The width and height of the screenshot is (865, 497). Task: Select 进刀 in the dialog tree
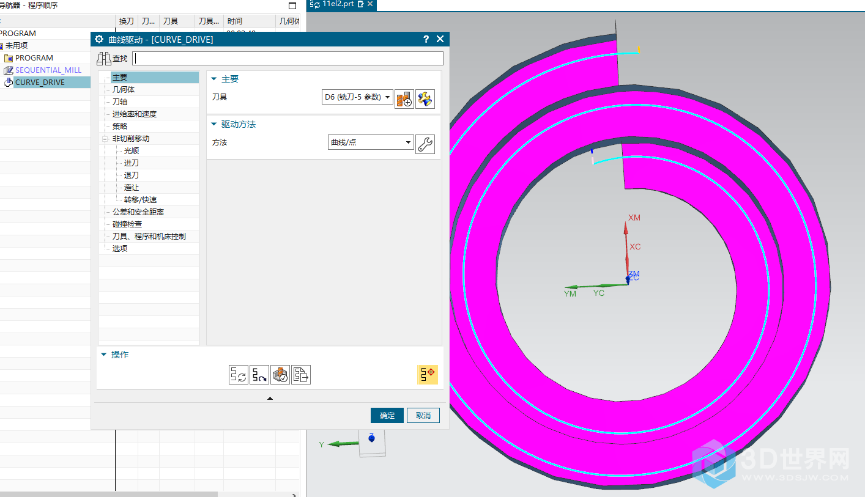pyautogui.click(x=132, y=163)
